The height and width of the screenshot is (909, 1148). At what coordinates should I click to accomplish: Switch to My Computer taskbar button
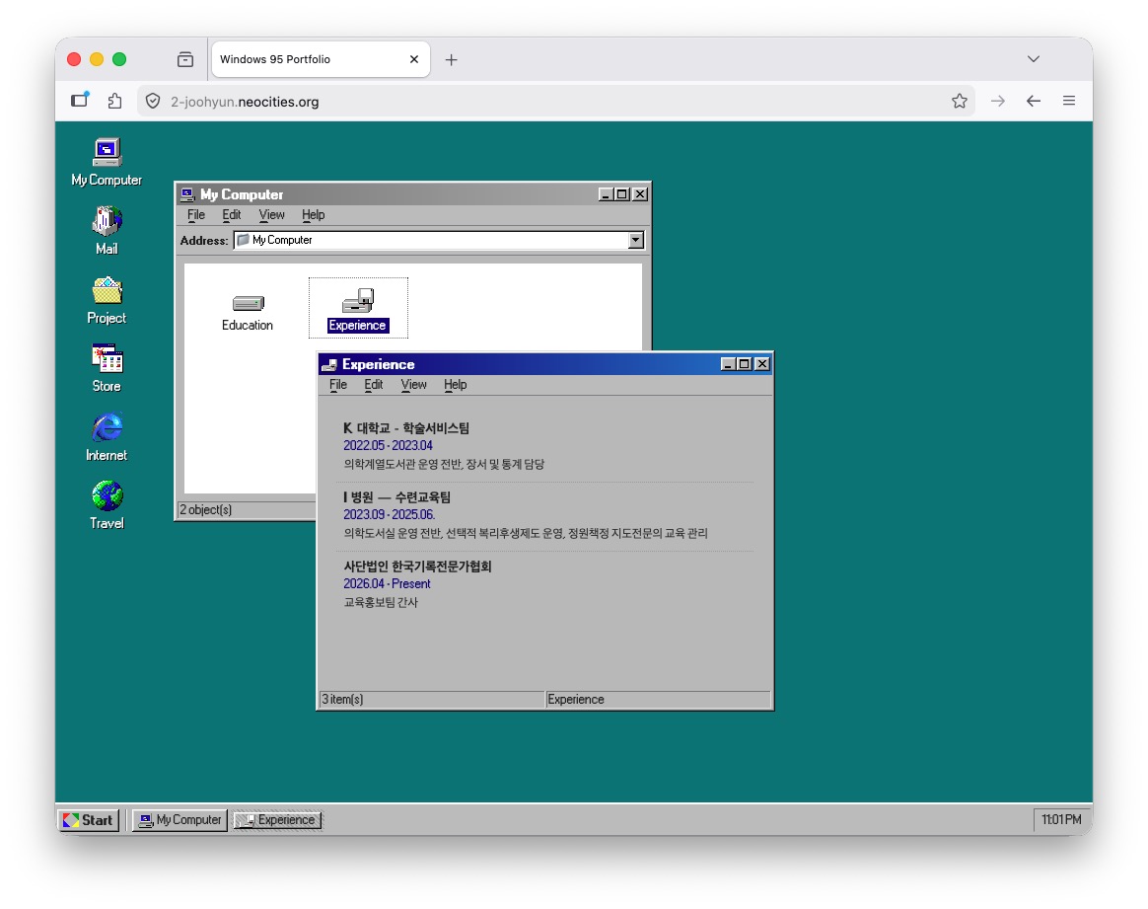click(x=180, y=819)
